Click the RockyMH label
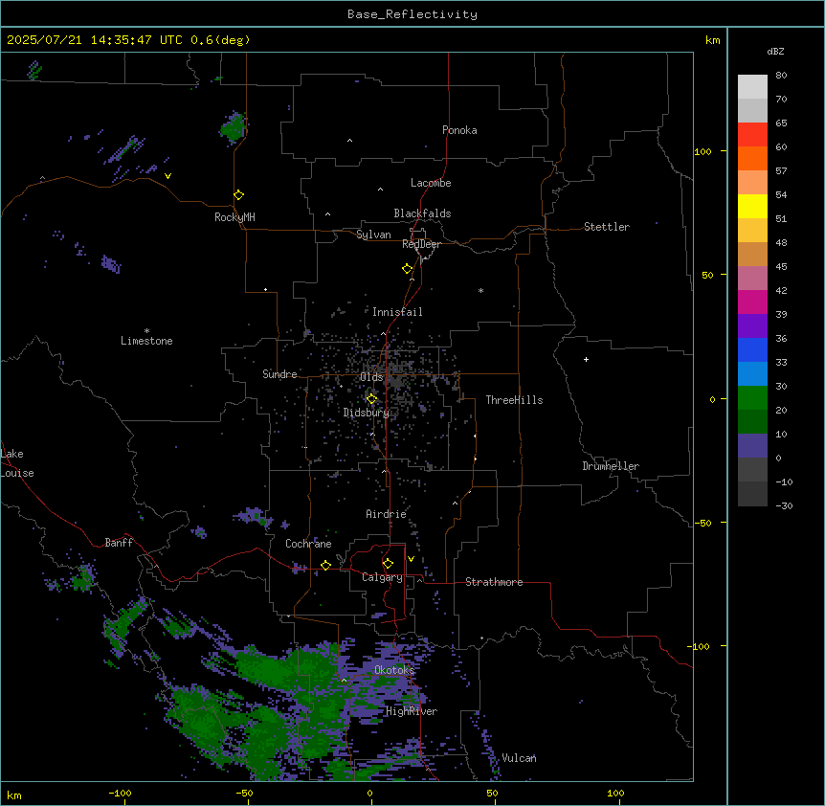 (x=234, y=217)
